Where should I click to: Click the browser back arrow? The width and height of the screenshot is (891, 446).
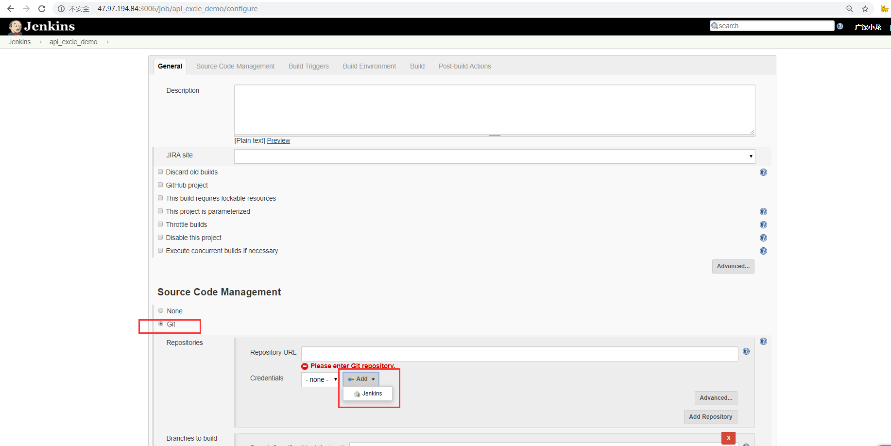(11, 9)
